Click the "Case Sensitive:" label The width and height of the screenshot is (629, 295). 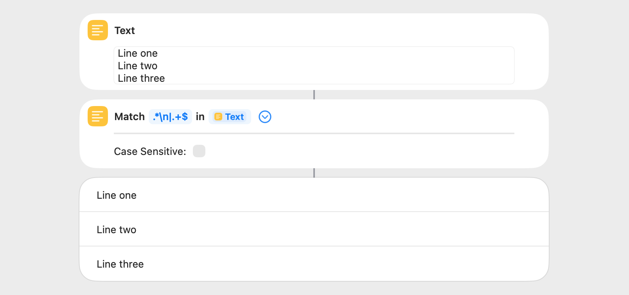pos(150,151)
